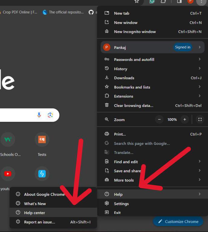Click the Clear browsing data trash icon
The height and width of the screenshot is (232, 208).
pos(107,105)
